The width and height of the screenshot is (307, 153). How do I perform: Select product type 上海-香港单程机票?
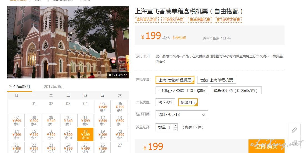(175, 80)
